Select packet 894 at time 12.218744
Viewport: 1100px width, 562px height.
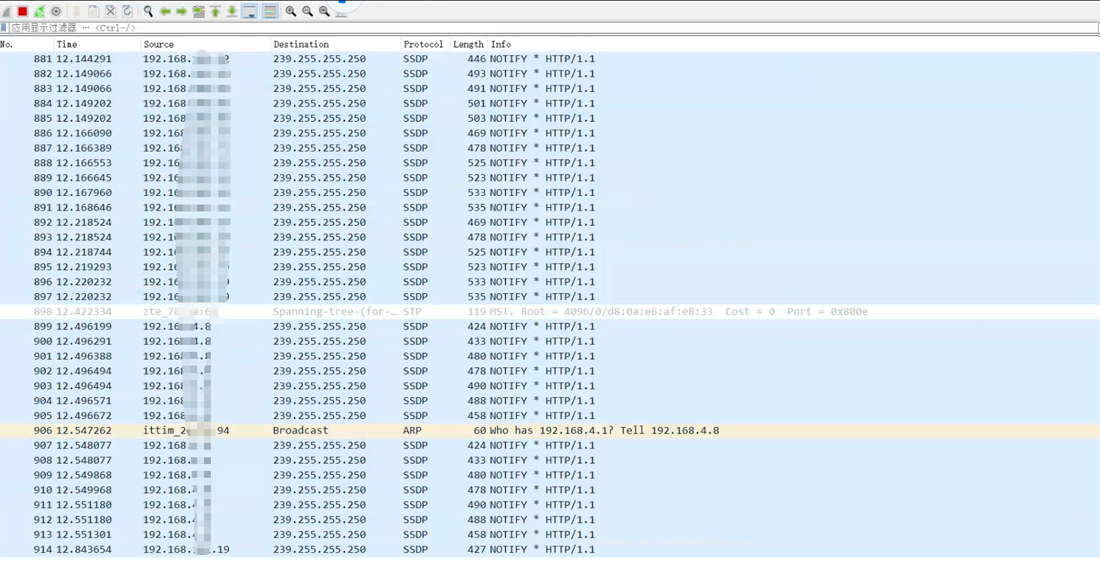(x=550, y=252)
